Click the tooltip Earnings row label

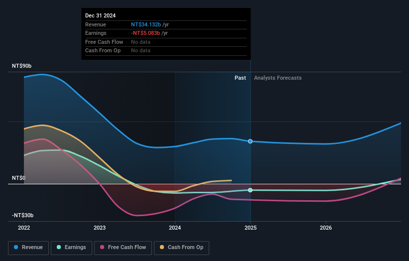[x=96, y=33]
